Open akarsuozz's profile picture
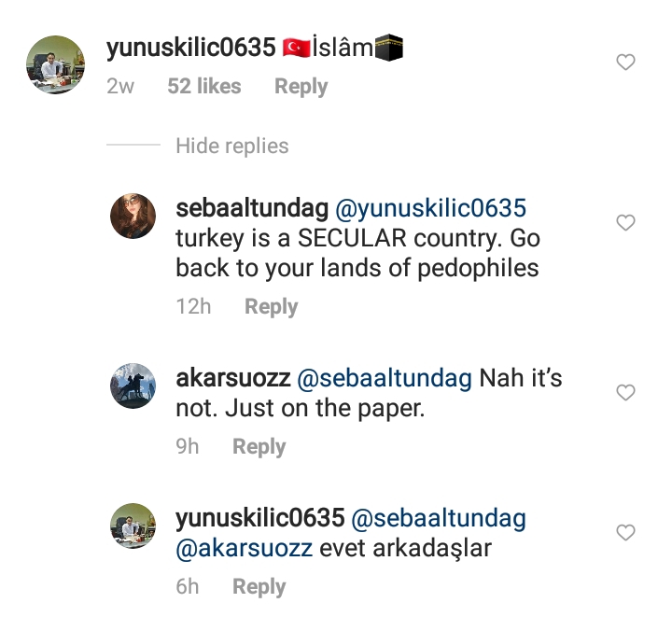Screen dimensions: 672x617 click(x=133, y=386)
